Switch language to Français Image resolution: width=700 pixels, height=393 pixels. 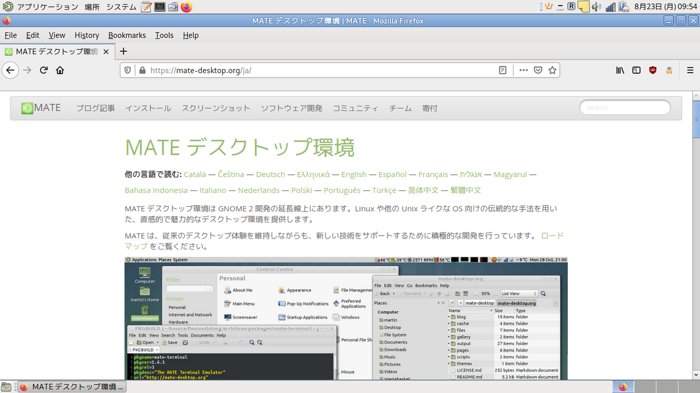[433, 174]
